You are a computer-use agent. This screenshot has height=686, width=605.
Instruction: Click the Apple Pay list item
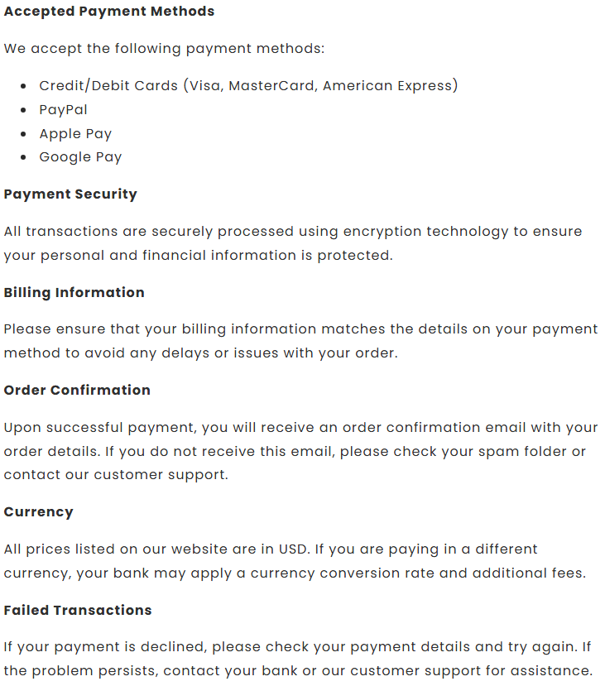point(75,133)
